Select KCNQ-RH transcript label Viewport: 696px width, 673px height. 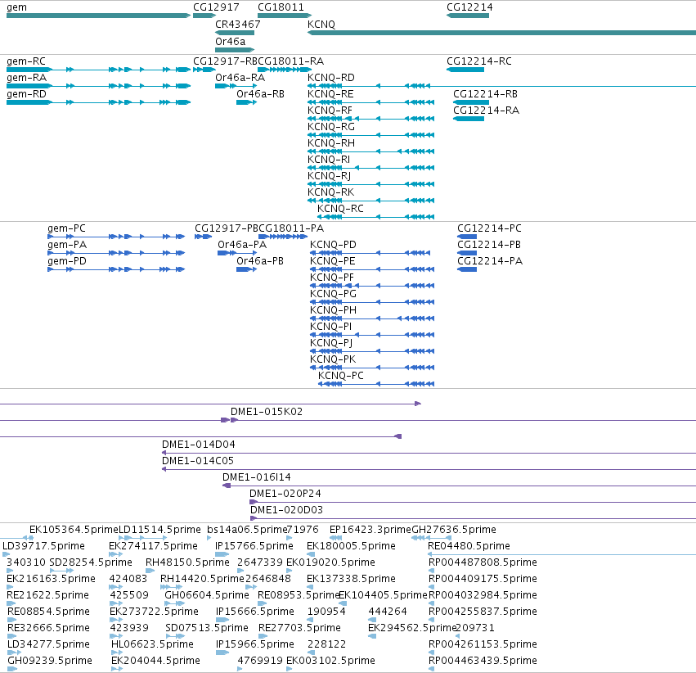coord(331,143)
